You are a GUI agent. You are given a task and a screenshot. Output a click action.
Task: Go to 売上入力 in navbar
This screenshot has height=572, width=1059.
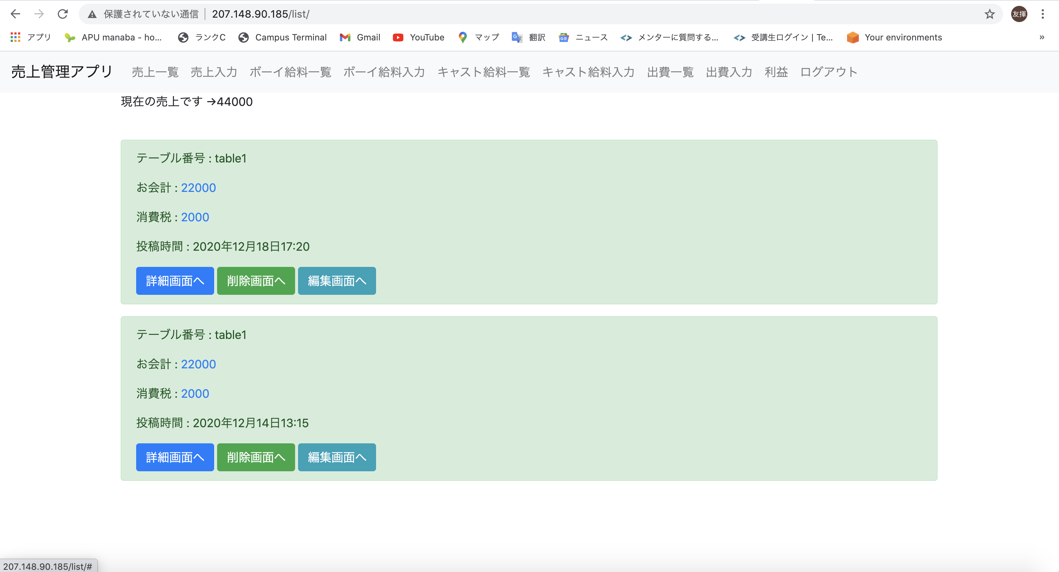tap(214, 72)
